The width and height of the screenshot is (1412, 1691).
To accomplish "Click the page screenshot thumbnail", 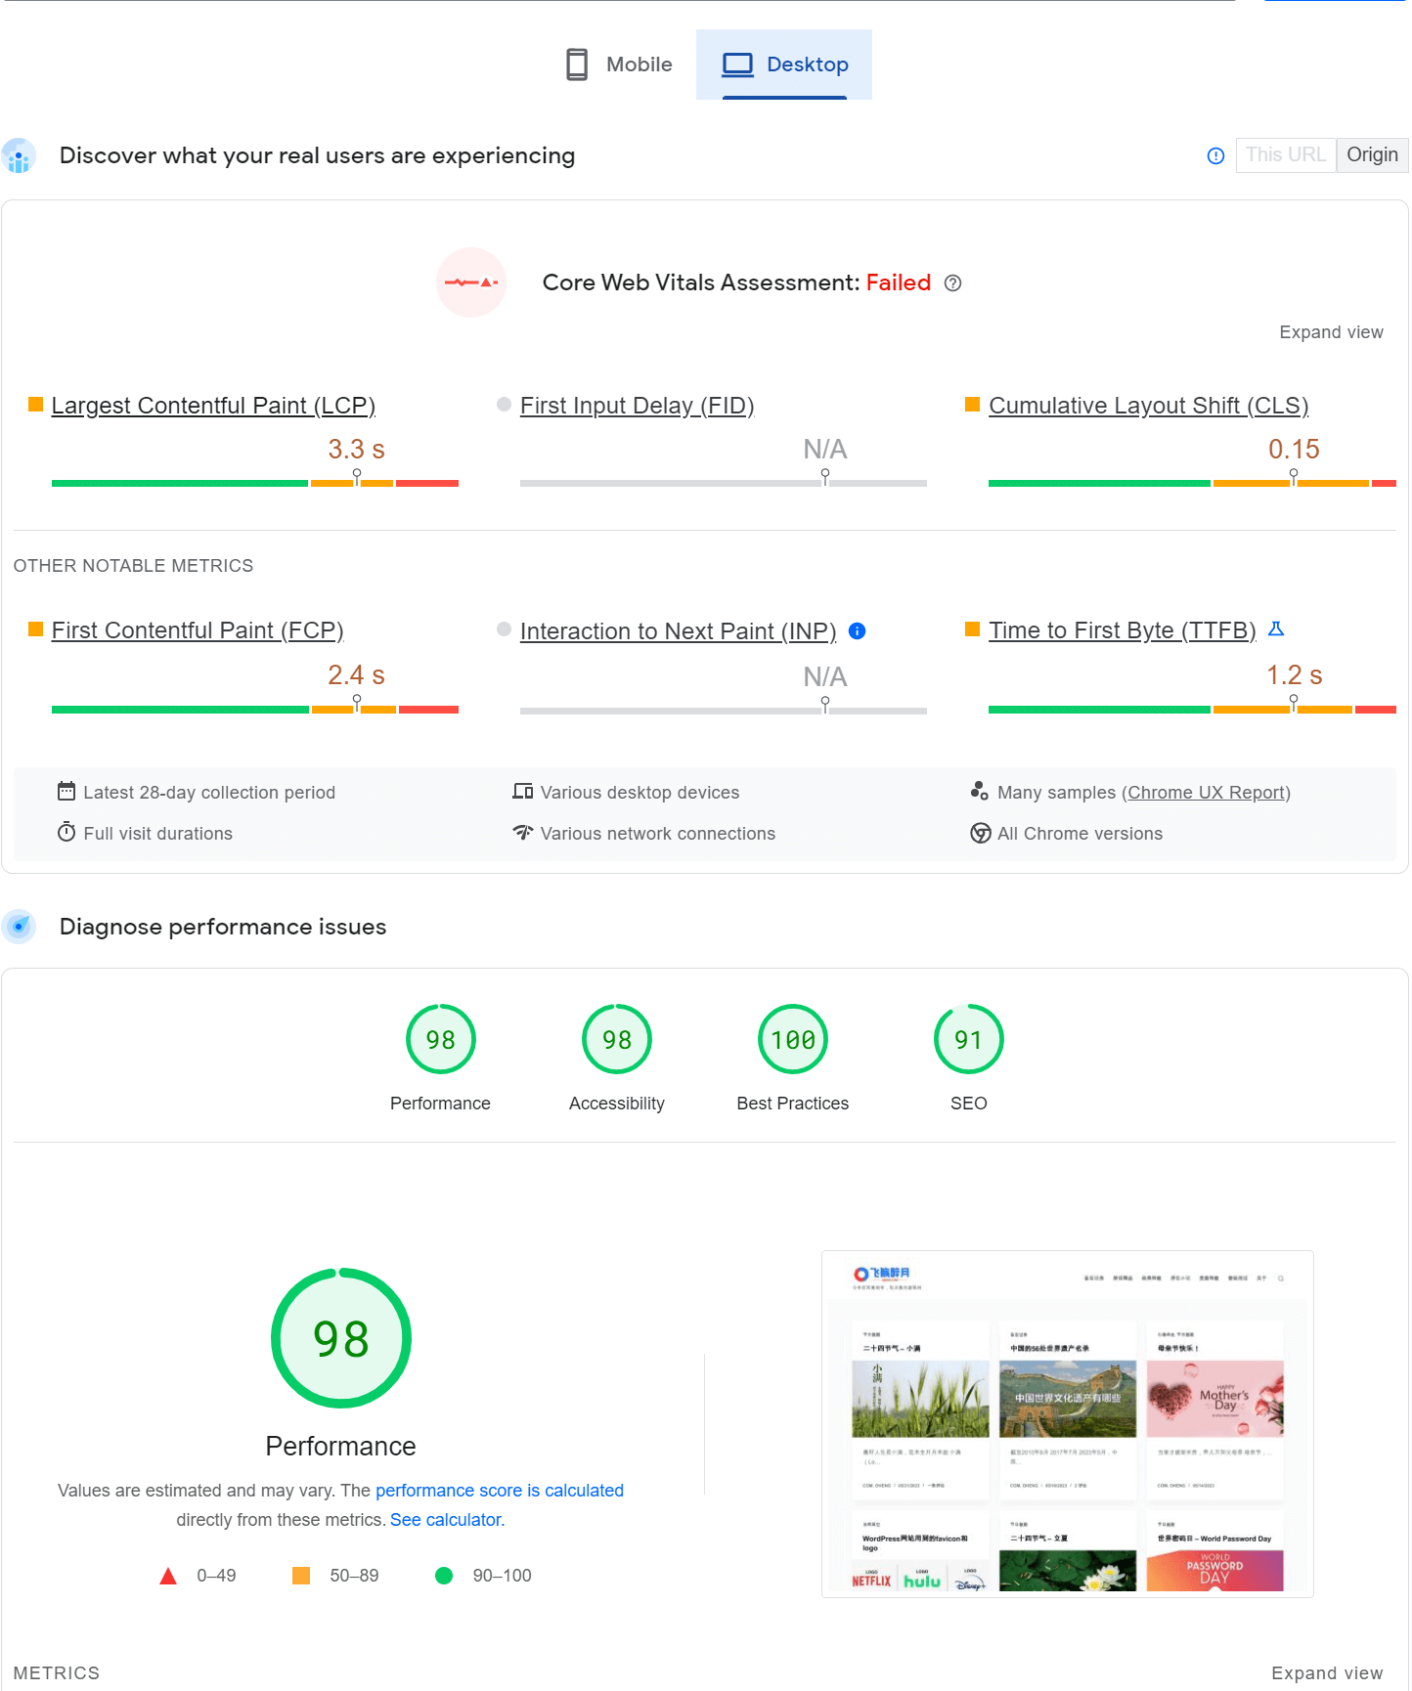I will click(x=1067, y=1423).
